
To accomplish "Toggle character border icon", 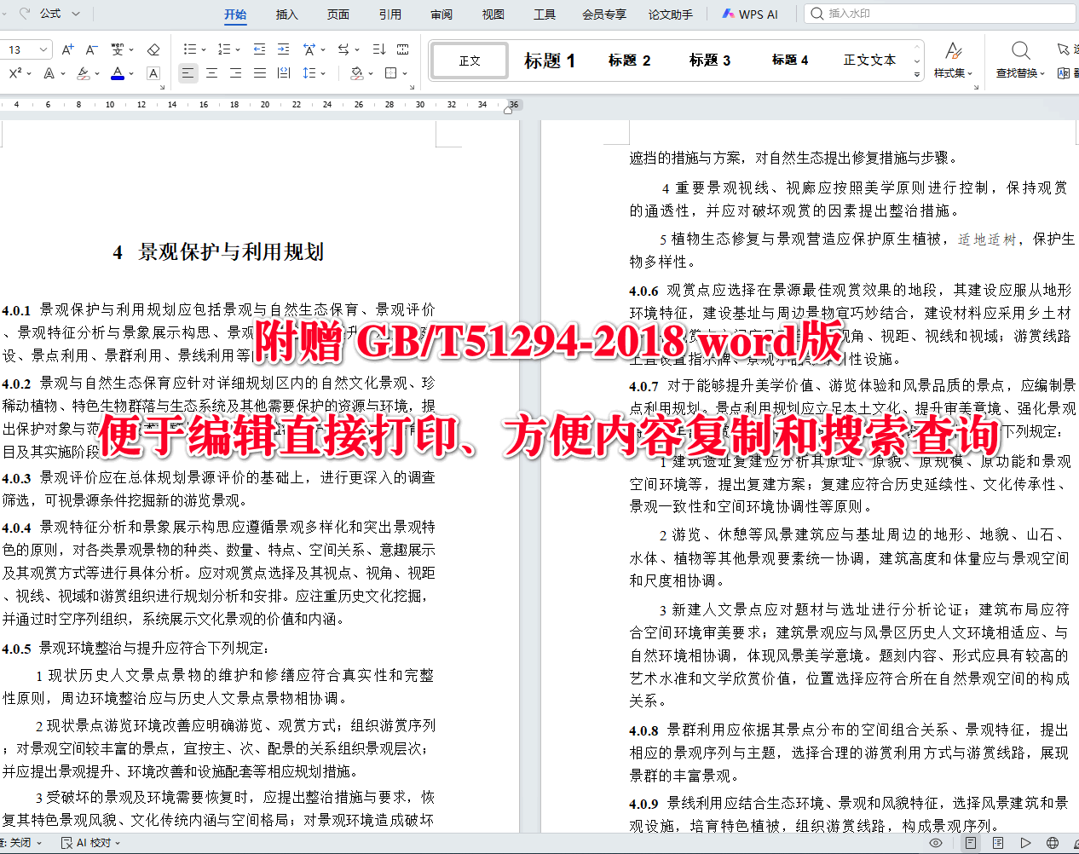I will click(153, 73).
